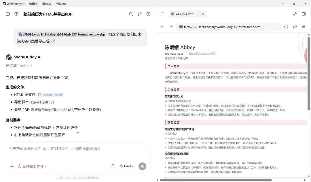The width and height of the screenshot is (311, 182).
Task: Click export_pdf.js file name
Action: pyautogui.click(x=42, y=102)
